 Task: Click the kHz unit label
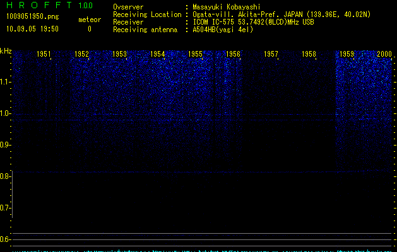click(x=6, y=51)
